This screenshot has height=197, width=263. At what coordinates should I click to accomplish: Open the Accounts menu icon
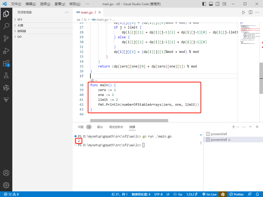[x=6, y=173]
